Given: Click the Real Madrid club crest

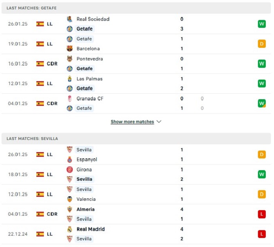Looking at the screenshot, I should 70,229.
